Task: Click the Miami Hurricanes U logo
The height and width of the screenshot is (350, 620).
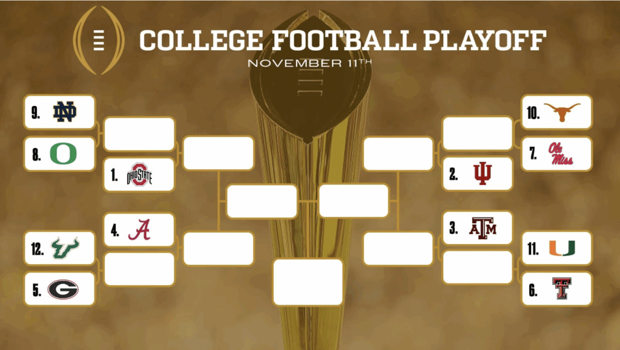Action: point(562,248)
